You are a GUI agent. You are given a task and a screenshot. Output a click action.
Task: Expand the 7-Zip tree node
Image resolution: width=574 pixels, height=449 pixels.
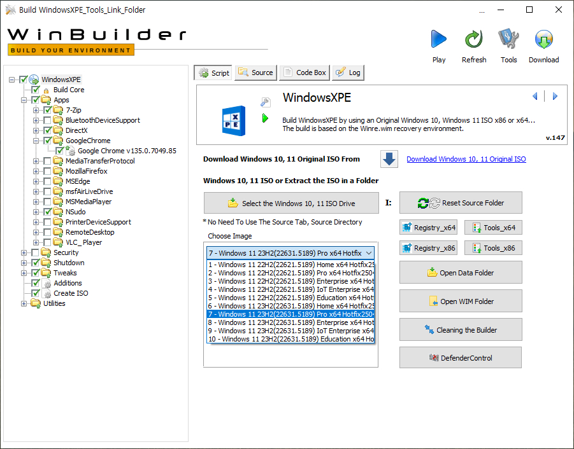pyautogui.click(x=36, y=110)
